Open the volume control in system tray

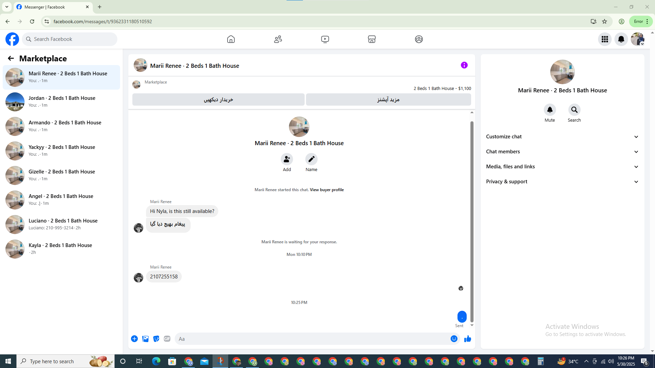pyautogui.click(x=611, y=361)
